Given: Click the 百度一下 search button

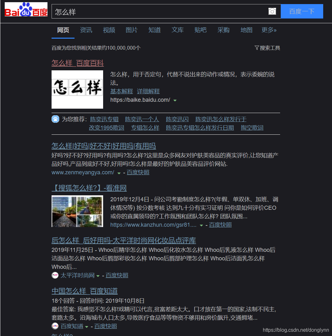Looking at the screenshot, I should 302,11.
